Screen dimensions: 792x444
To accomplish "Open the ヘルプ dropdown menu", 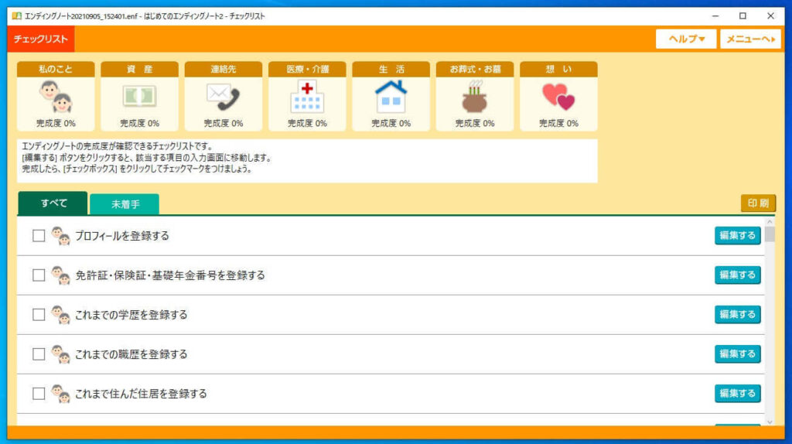I will point(686,39).
